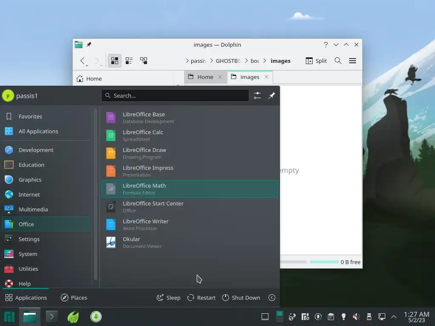Switch to images tab in Dolphin

250,77
